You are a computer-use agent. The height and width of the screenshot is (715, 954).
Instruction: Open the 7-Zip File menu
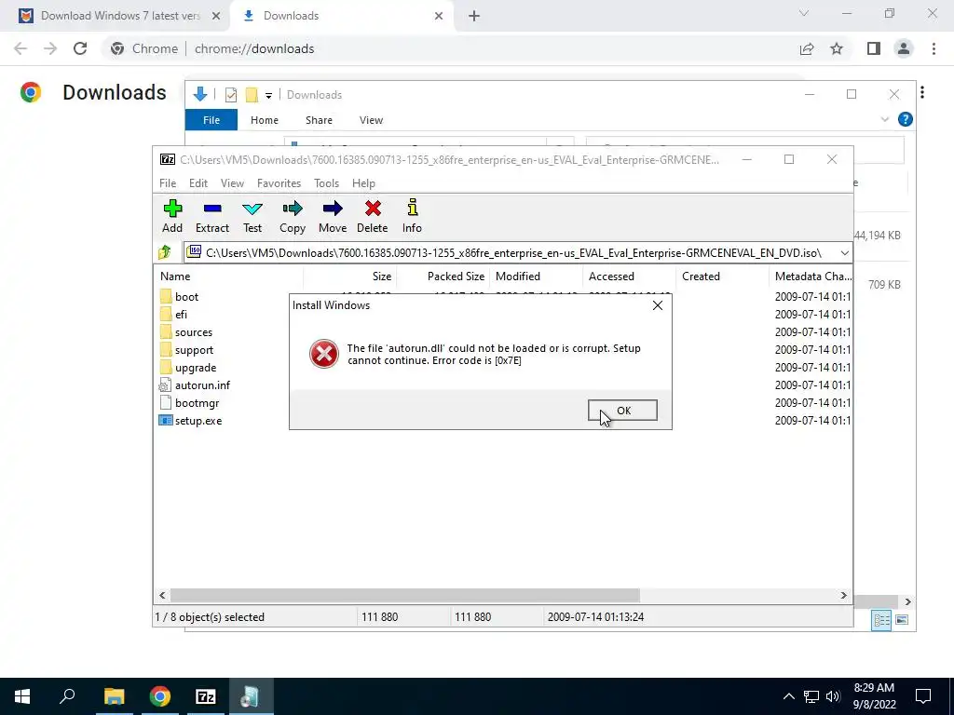[168, 183]
